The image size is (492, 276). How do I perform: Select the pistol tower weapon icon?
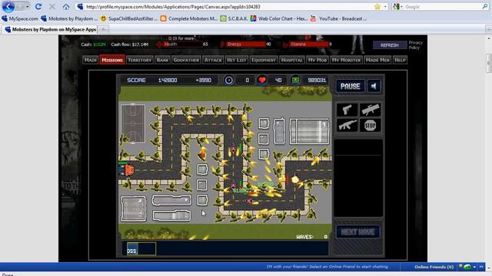347,110
